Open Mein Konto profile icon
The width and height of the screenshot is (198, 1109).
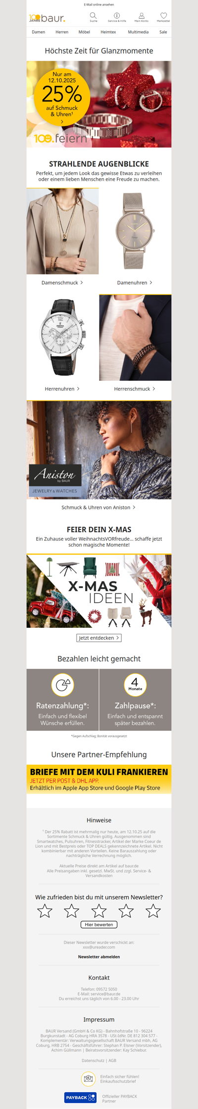coord(141,16)
